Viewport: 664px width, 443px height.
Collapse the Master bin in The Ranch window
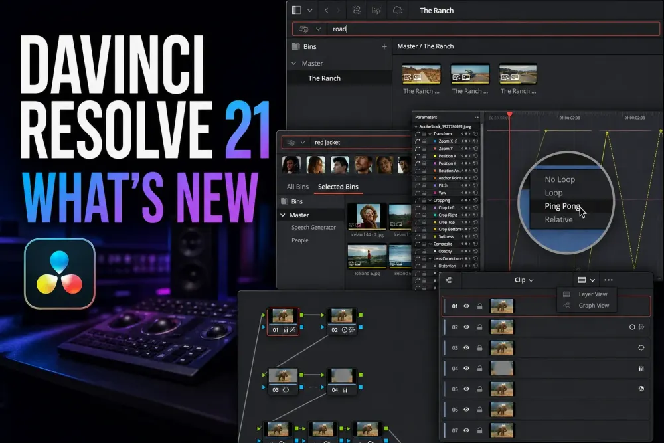pos(294,63)
